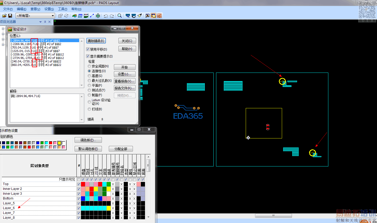Open the Properties toolbar icon
The image size is (377, 223).
click(x=60, y=16)
